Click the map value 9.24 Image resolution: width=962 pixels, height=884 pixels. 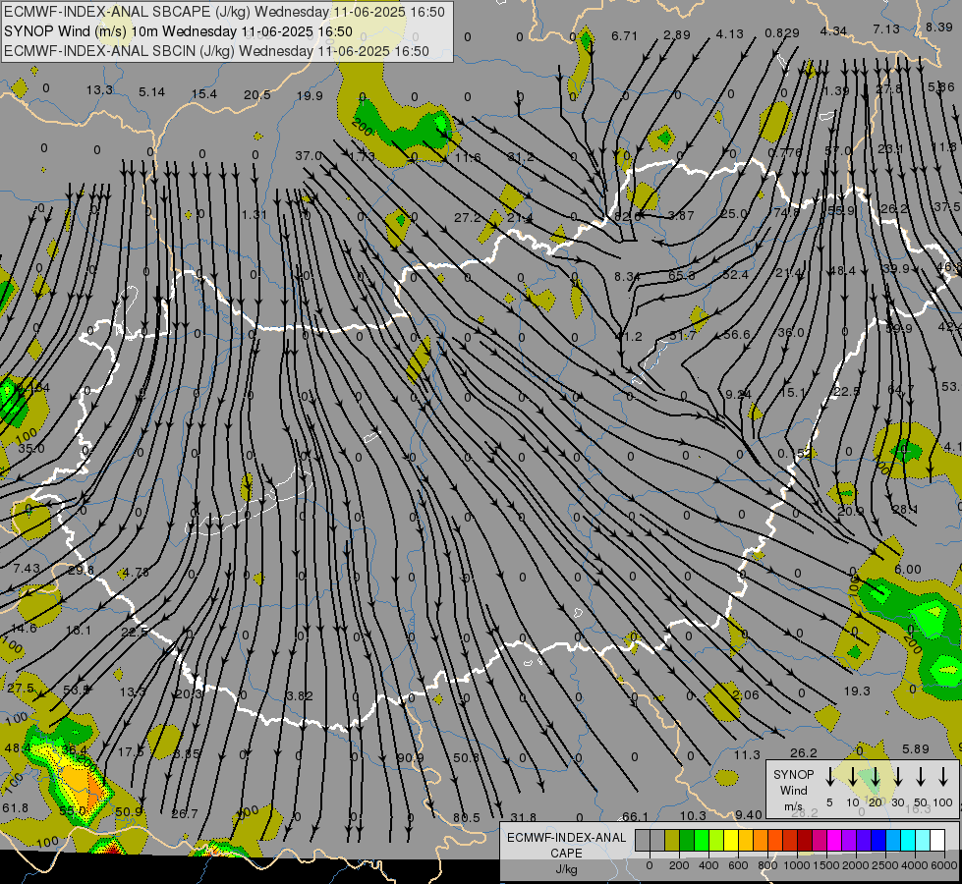point(738,394)
